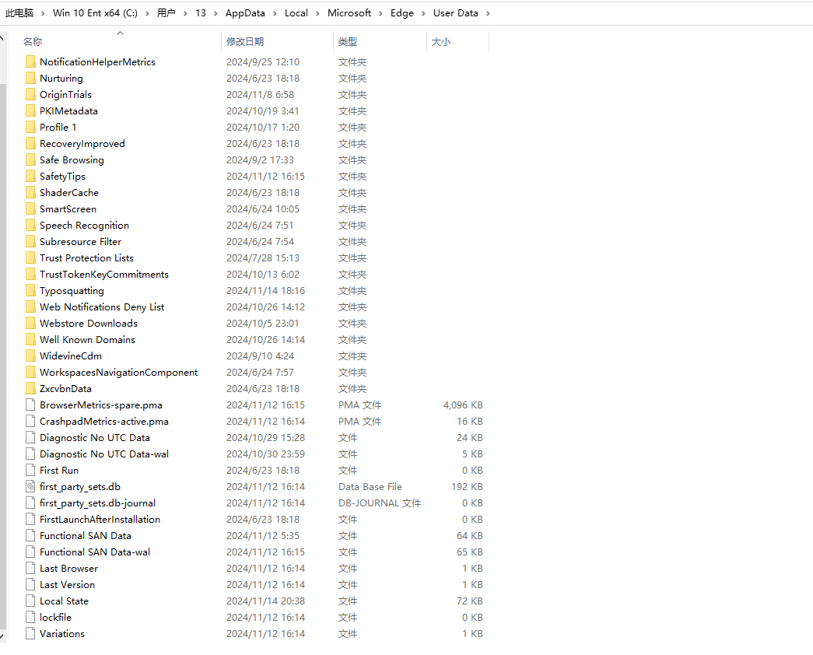Jump to AppData in the breadcrumb path
The height and width of the screenshot is (655, 813).
point(245,13)
